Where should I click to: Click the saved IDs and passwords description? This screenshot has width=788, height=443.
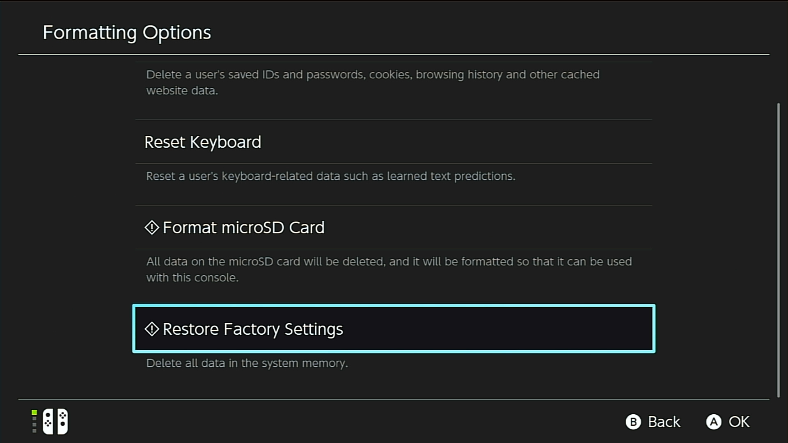(373, 82)
